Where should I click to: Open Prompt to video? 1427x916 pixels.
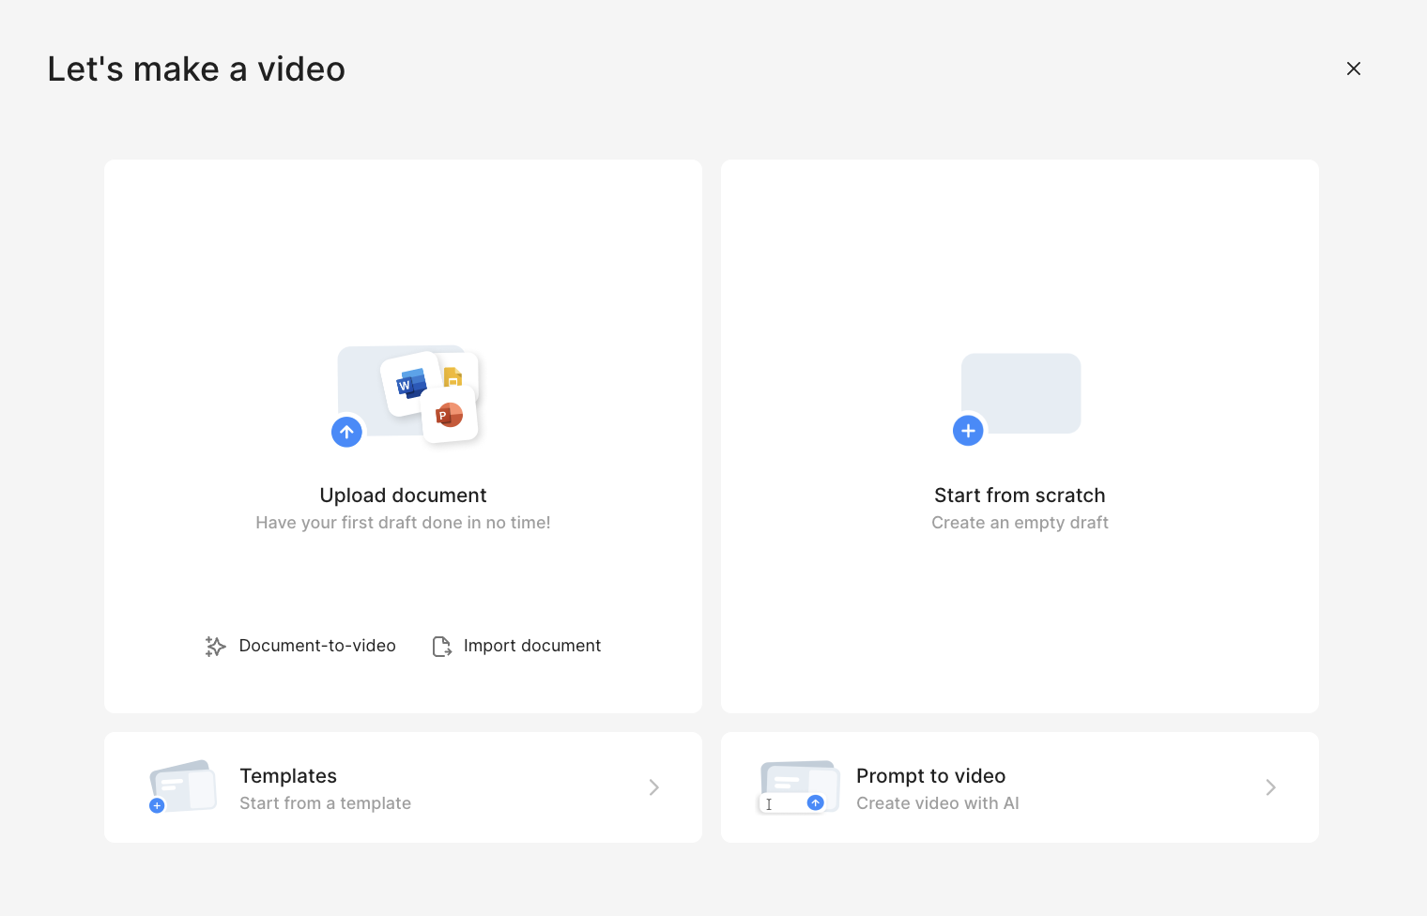click(x=1020, y=787)
